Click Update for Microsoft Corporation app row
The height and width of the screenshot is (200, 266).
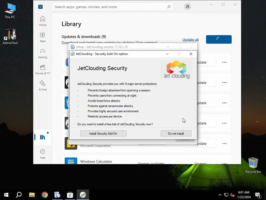pos(201,143)
